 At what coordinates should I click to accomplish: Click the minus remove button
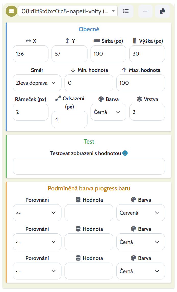pos(145,11)
